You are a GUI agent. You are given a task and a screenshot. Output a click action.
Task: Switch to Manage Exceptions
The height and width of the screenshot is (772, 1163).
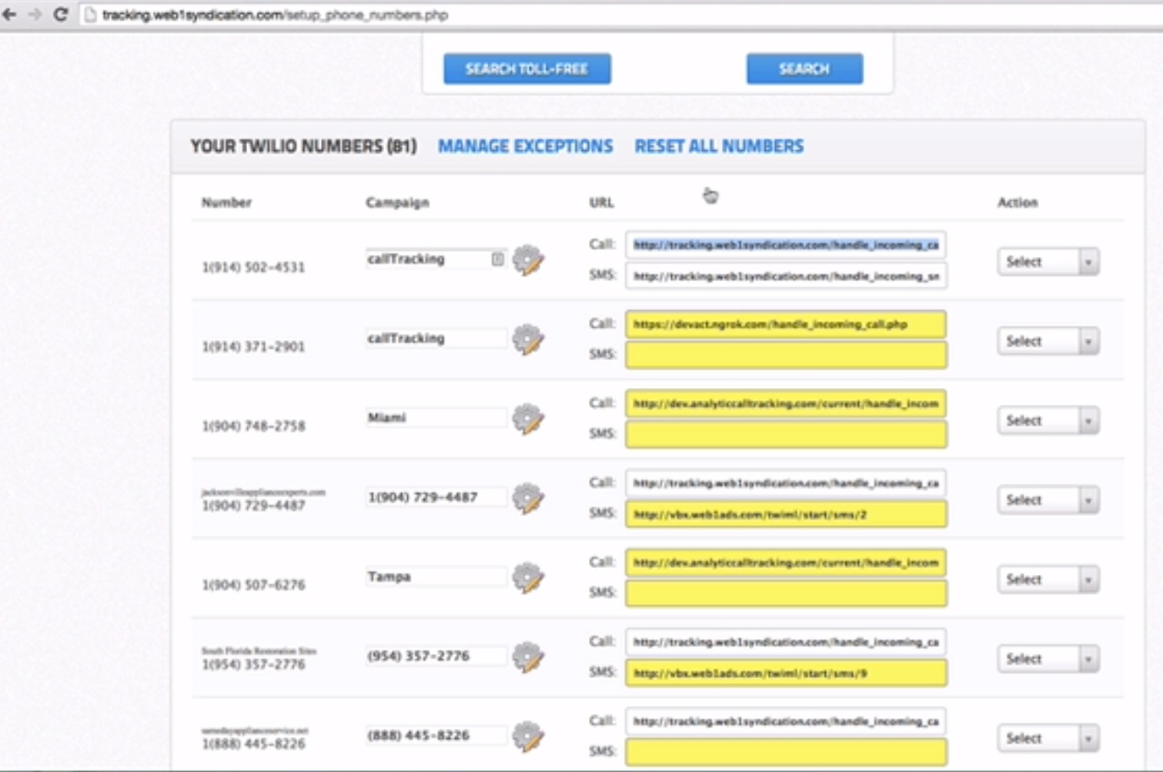pos(525,145)
